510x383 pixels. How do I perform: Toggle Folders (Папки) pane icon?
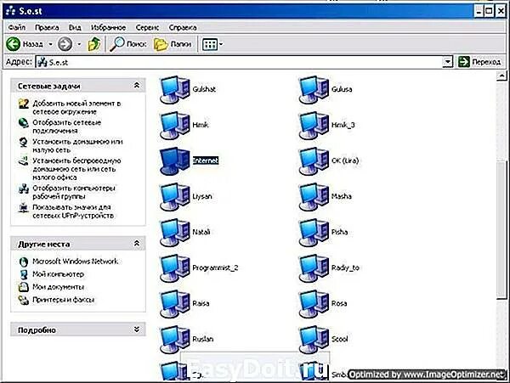click(x=161, y=44)
